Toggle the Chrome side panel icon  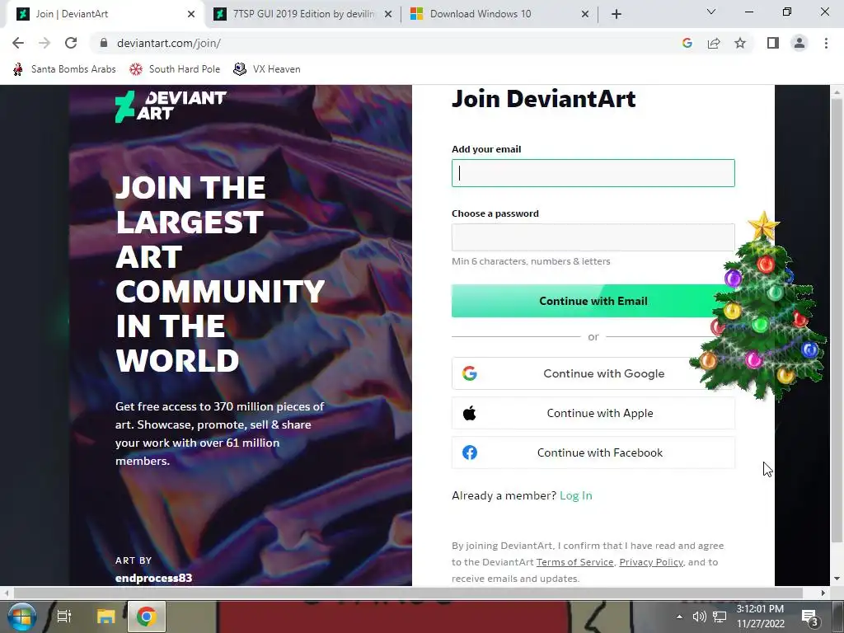point(773,43)
